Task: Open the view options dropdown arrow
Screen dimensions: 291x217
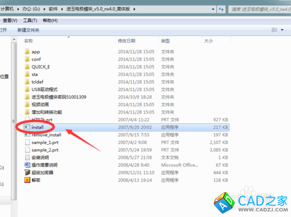Action: click(282, 30)
